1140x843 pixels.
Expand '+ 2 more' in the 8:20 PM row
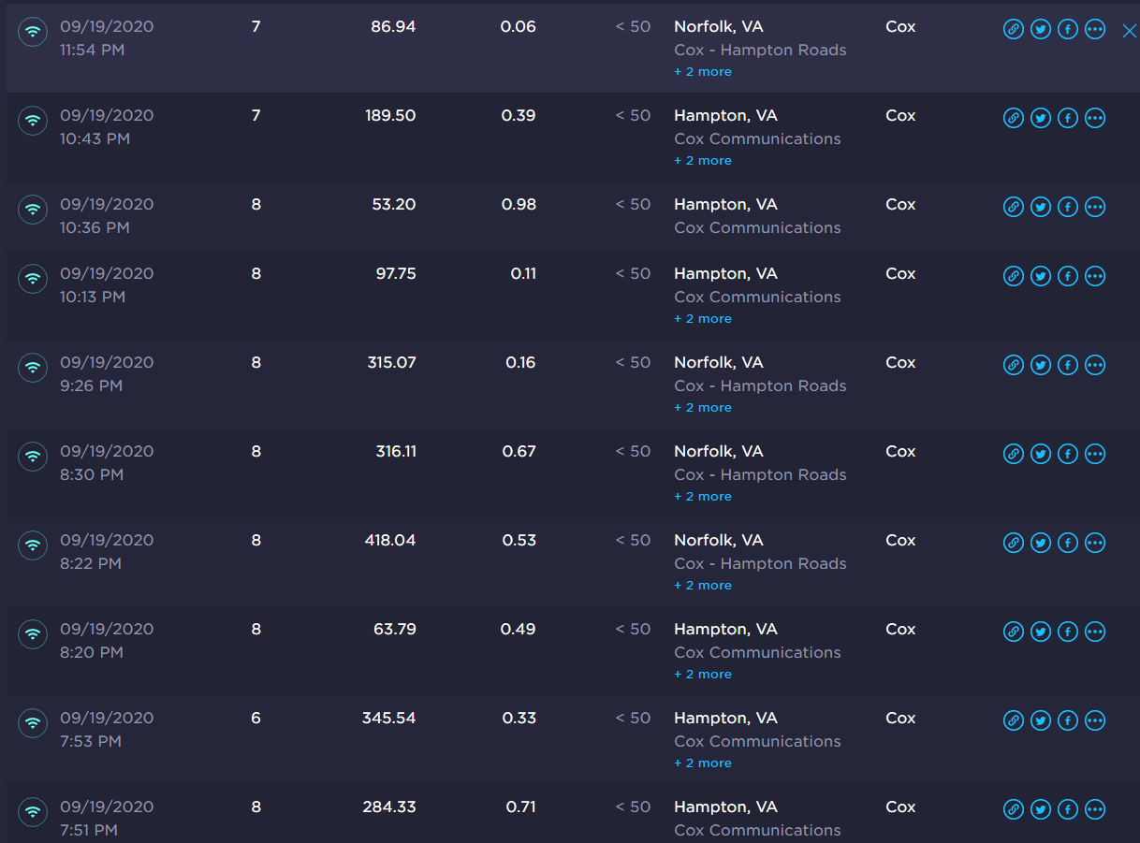703,675
